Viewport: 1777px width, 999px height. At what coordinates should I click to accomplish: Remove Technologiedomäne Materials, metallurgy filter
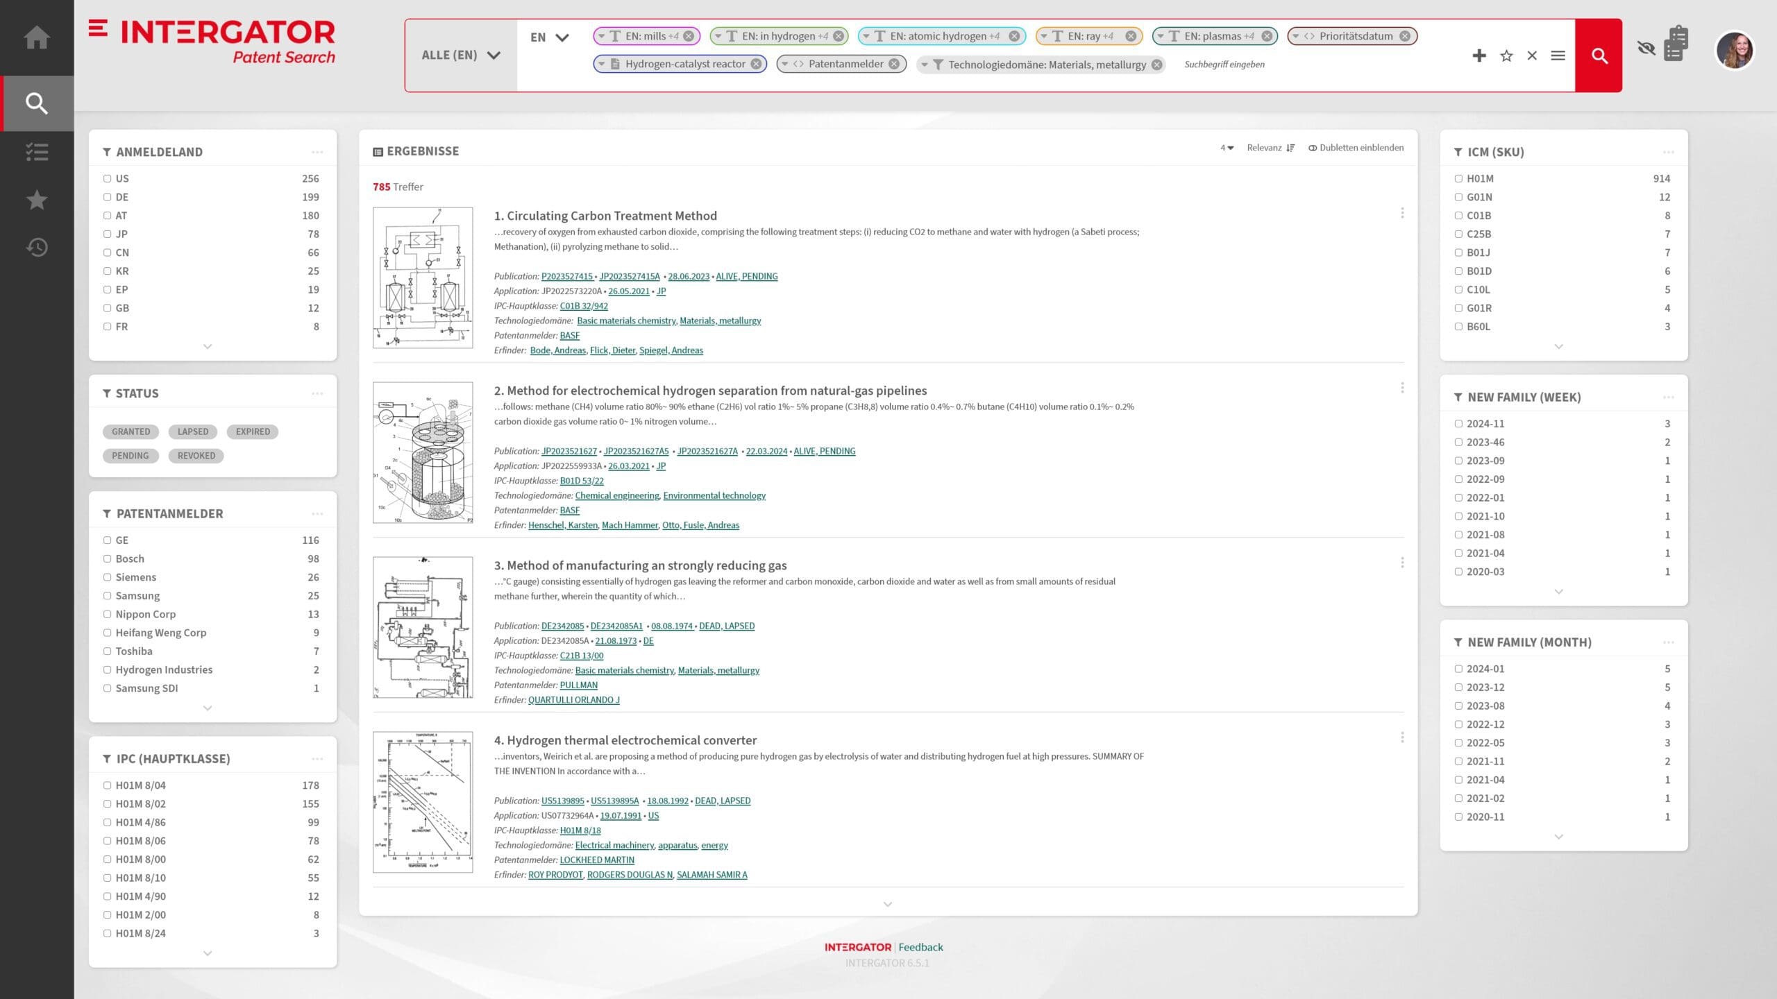[1156, 65]
